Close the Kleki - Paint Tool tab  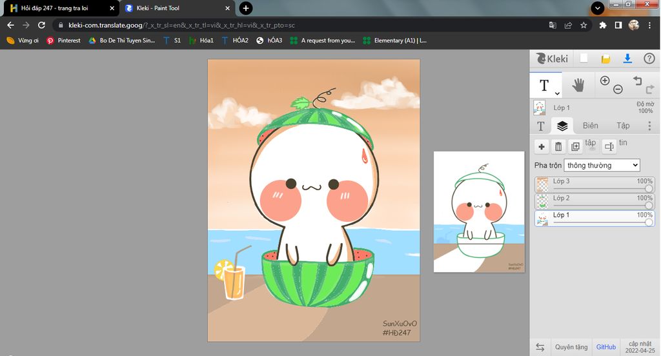pyautogui.click(x=228, y=8)
